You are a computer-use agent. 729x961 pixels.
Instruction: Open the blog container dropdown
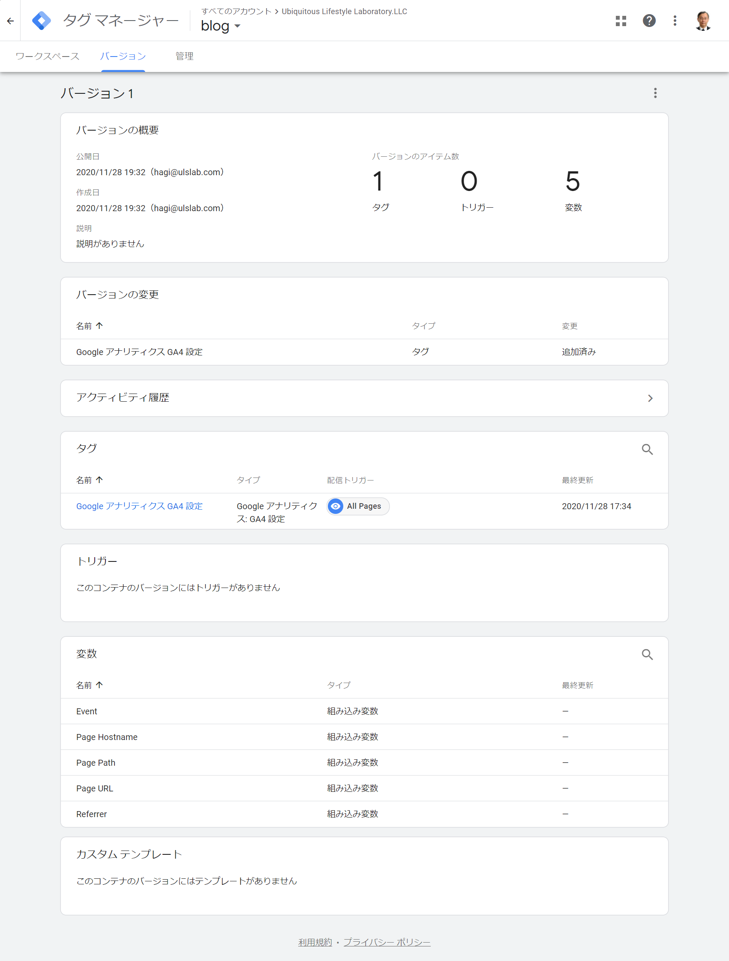click(220, 26)
